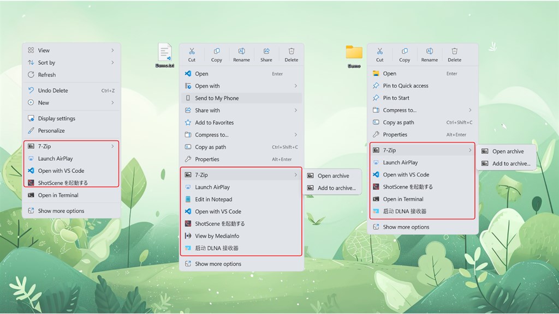559x314 pixels.
Task: Click Rename icon in folder context menu
Action: tap(430, 51)
